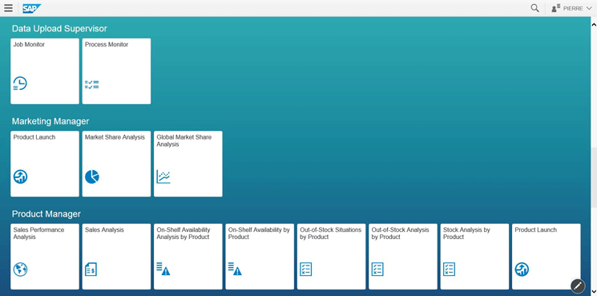The height and width of the screenshot is (296, 597).
Task: Click the pencil edit home page button
Action: (578, 286)
